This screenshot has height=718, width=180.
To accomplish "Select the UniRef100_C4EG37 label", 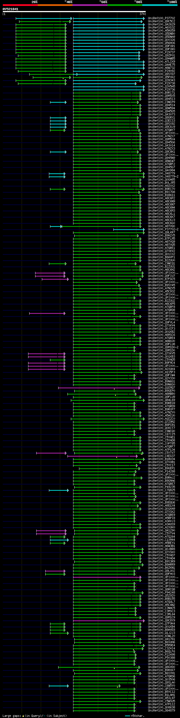I will click(161, 456).
